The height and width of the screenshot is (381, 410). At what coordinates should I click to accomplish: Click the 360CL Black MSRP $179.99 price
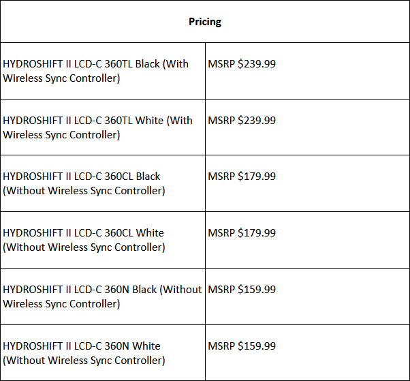click(x=242, y=177)
